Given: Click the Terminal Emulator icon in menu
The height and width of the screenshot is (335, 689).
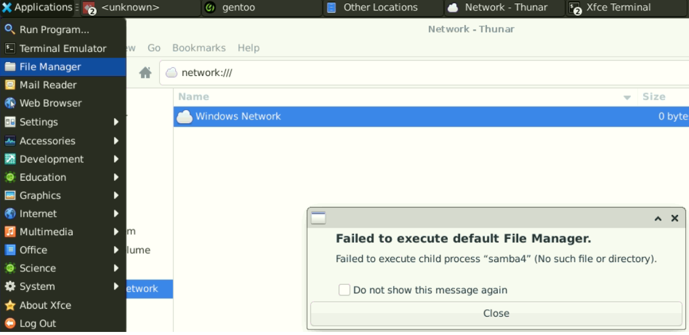Looking at the screenshot, I should tap(10, 48).
